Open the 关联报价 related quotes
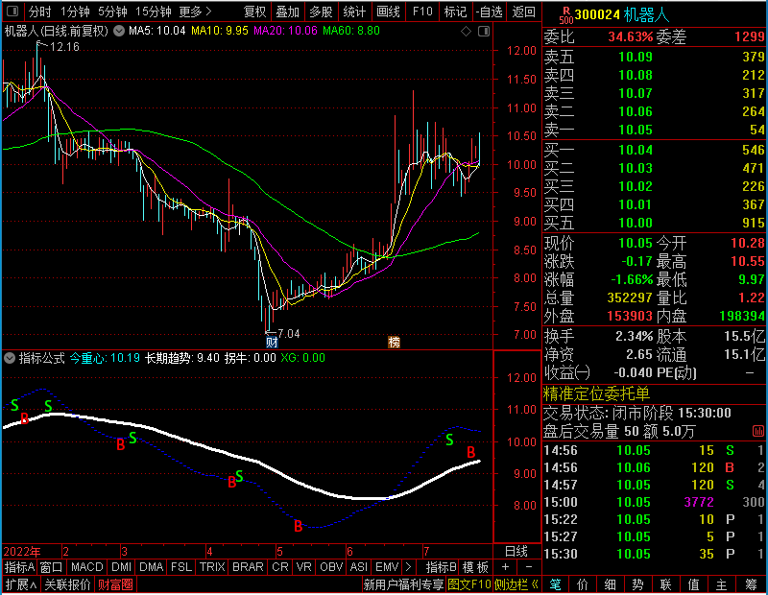The width and height of the screenshot is (768, 595). pyautogui.click(x=67, y=584)
